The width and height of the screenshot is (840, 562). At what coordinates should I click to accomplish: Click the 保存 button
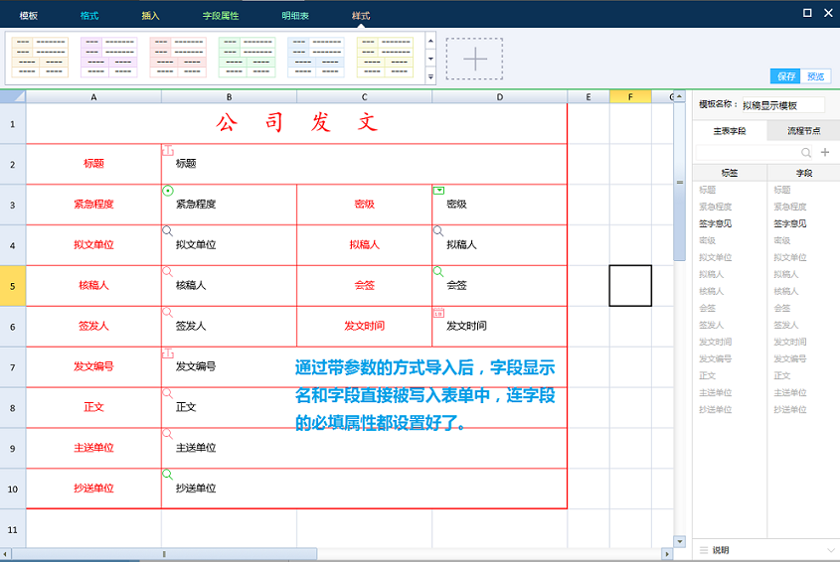point(785,76)
